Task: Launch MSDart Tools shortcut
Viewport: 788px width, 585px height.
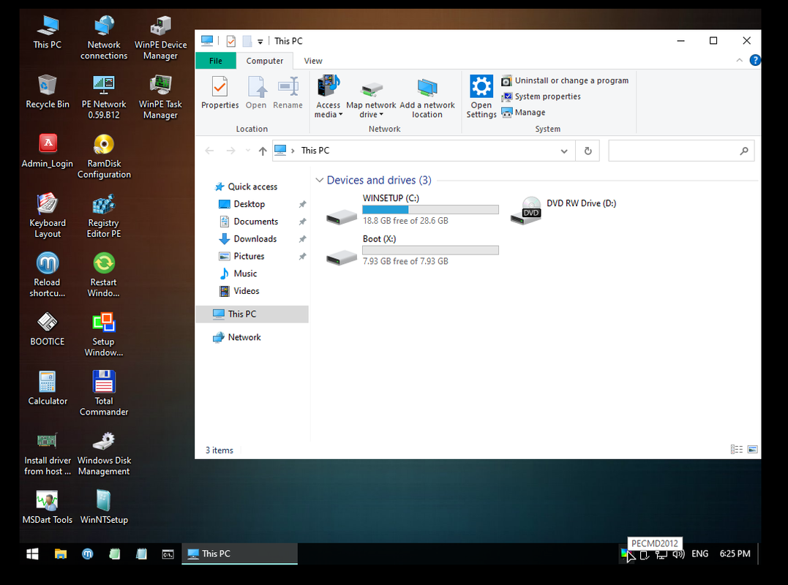Action: [x=48, y=507]
